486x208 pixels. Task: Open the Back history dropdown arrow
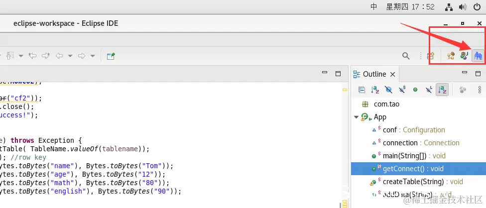coord(70,56)
